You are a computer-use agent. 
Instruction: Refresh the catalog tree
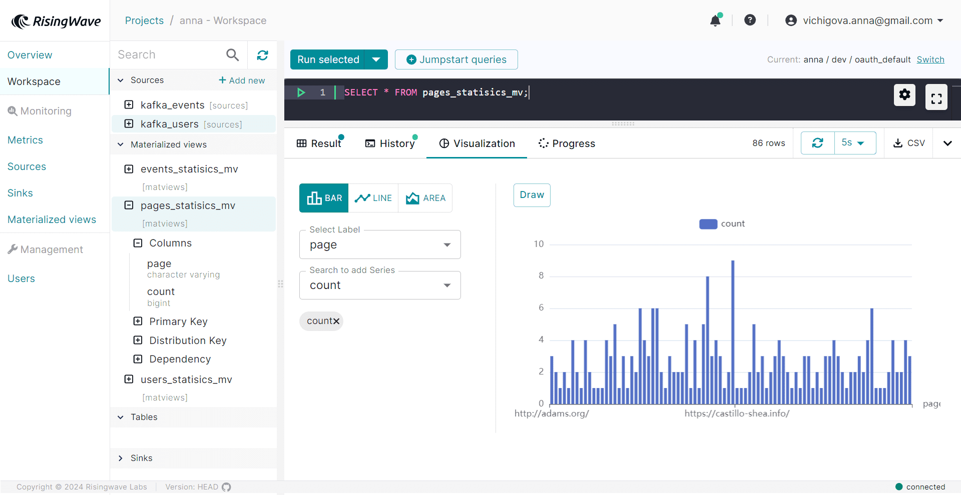tap(263, 55)
